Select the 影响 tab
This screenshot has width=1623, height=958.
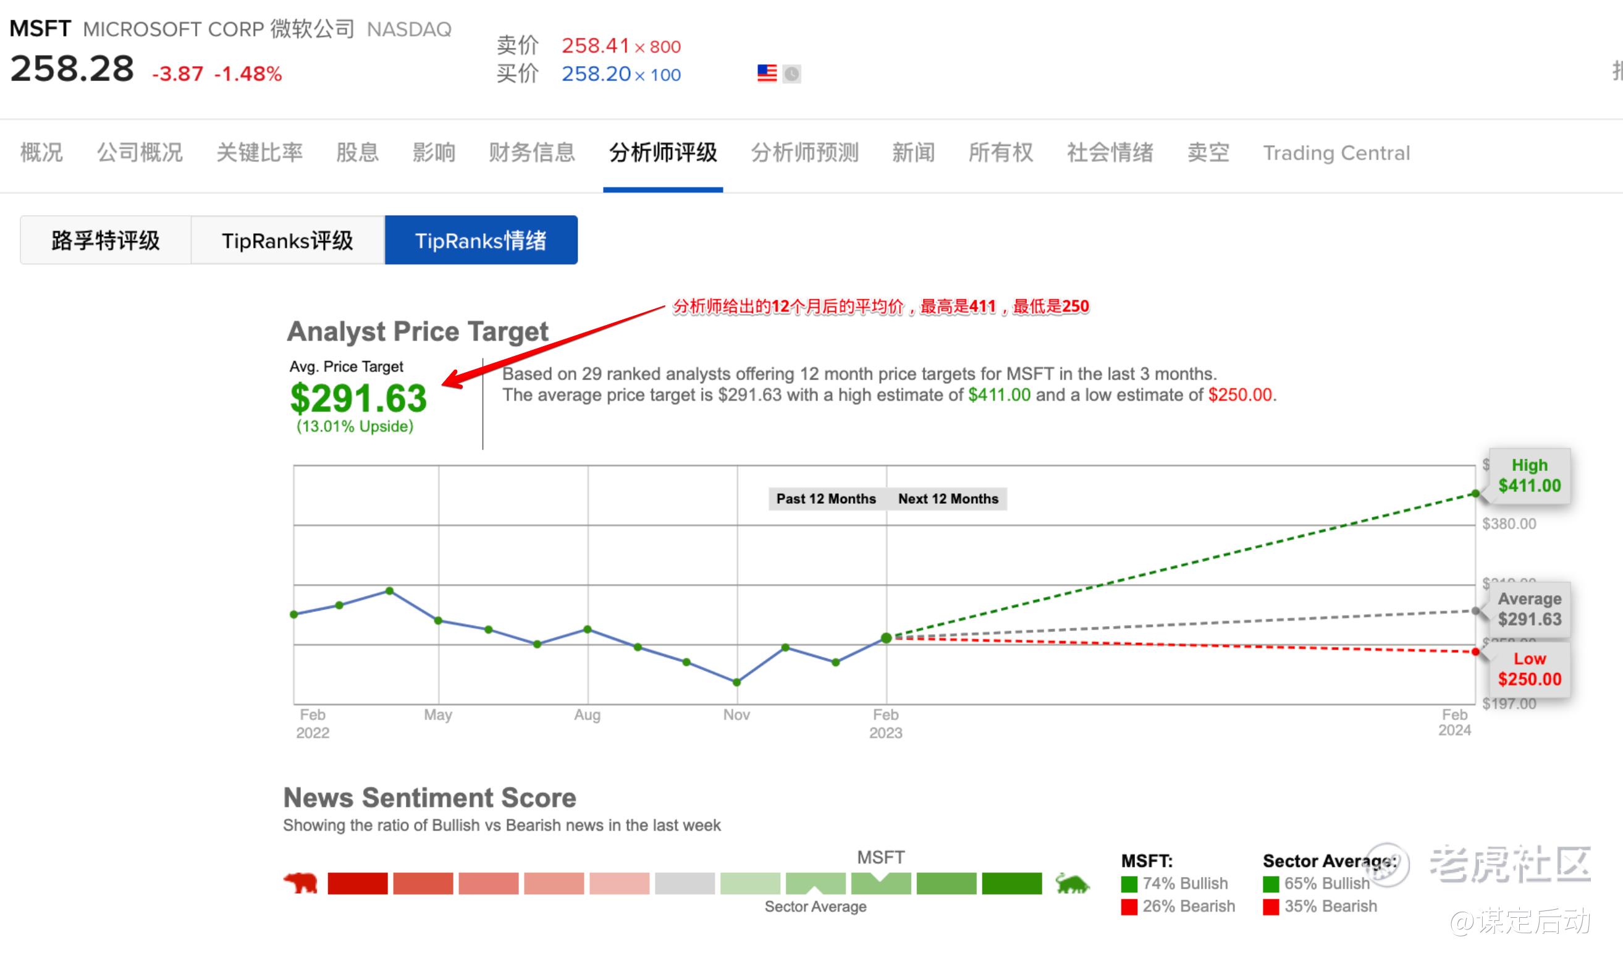(x=434, y=153)
